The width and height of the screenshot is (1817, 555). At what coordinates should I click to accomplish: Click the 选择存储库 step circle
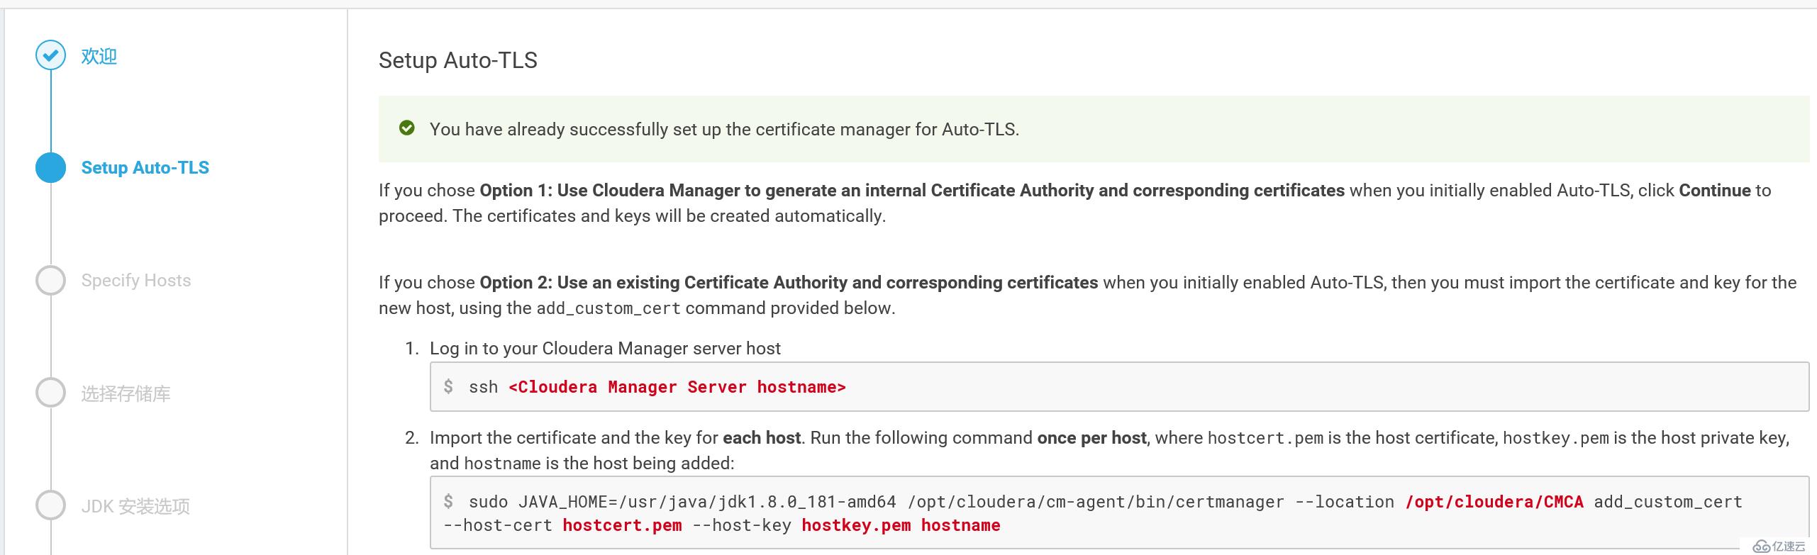(x=50, y=393)
